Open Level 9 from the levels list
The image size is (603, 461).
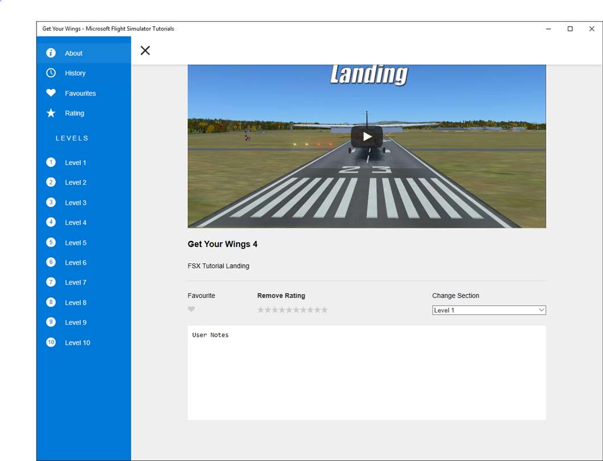84,322
